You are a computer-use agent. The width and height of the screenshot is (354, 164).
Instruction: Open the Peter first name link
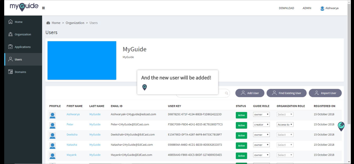70,124
